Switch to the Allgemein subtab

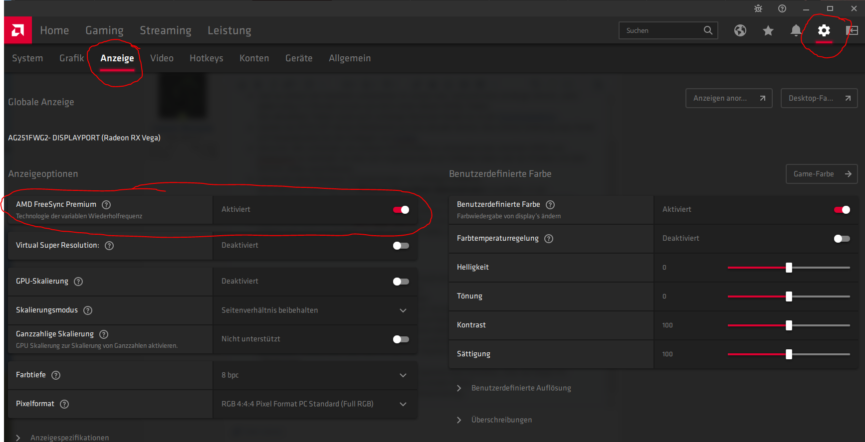point(350,58)
